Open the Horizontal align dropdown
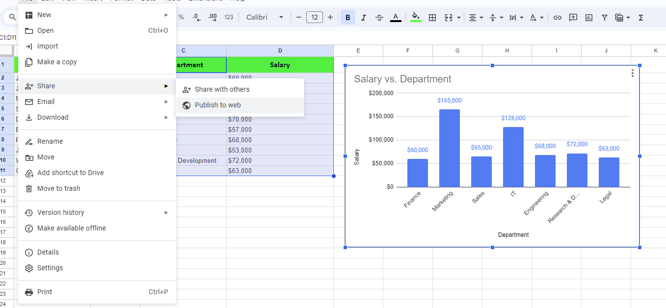The width and height of the screenshot is (666, 308). (476, 17)
